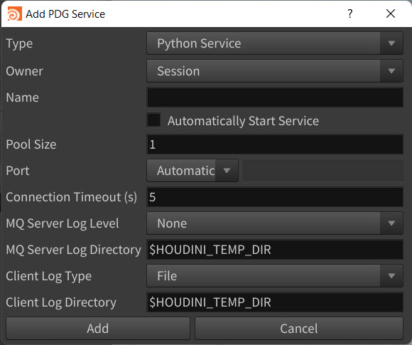Click the Connection Timeout field
This screenshot has height=345, width=412.
click(x=275, y=197)
